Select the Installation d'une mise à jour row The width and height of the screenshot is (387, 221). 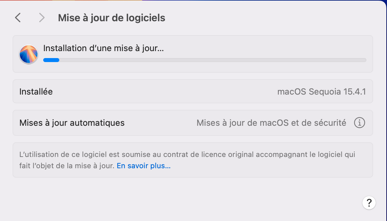coord(193,54)
